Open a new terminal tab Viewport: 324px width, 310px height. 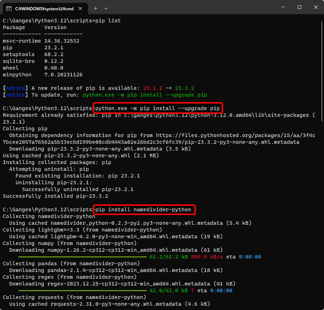click(x=95, y=9)
